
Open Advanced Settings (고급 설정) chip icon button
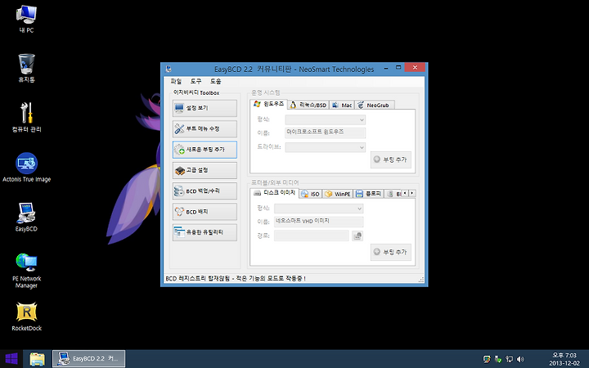coord(205,170)
